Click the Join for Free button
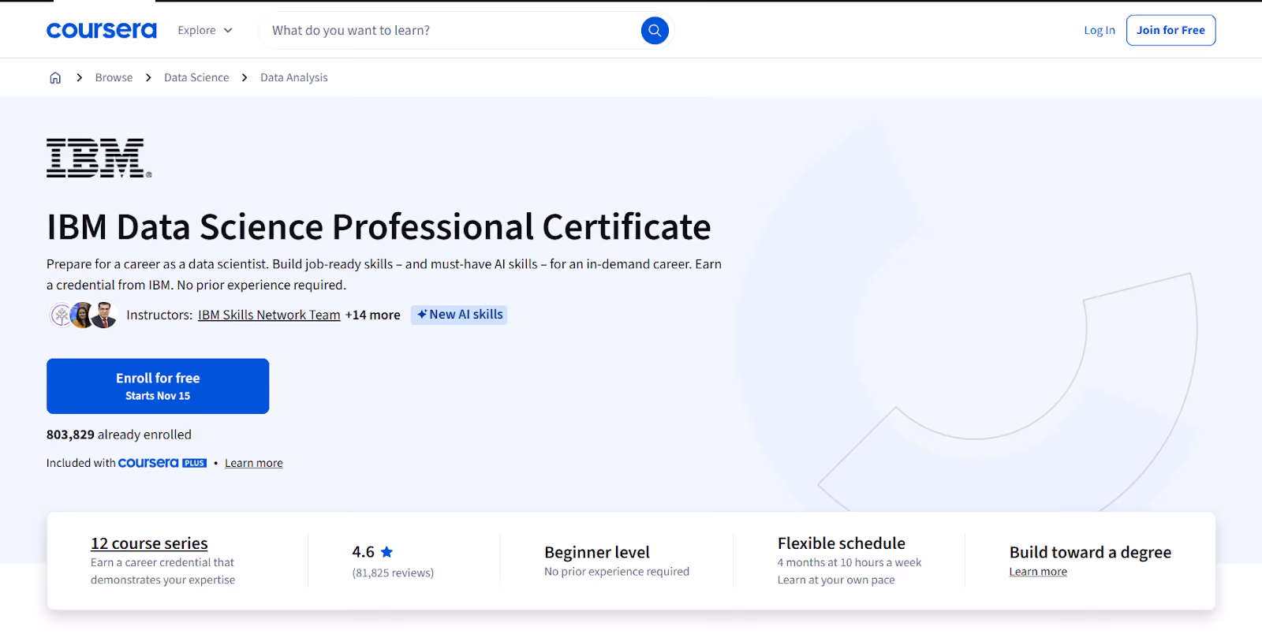The width and height of the screenshot is (1262, 638). click(1171, 30)
